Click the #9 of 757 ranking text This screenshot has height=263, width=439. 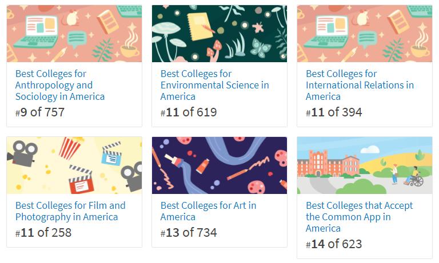pyautogui.click(x=40, y=112)
